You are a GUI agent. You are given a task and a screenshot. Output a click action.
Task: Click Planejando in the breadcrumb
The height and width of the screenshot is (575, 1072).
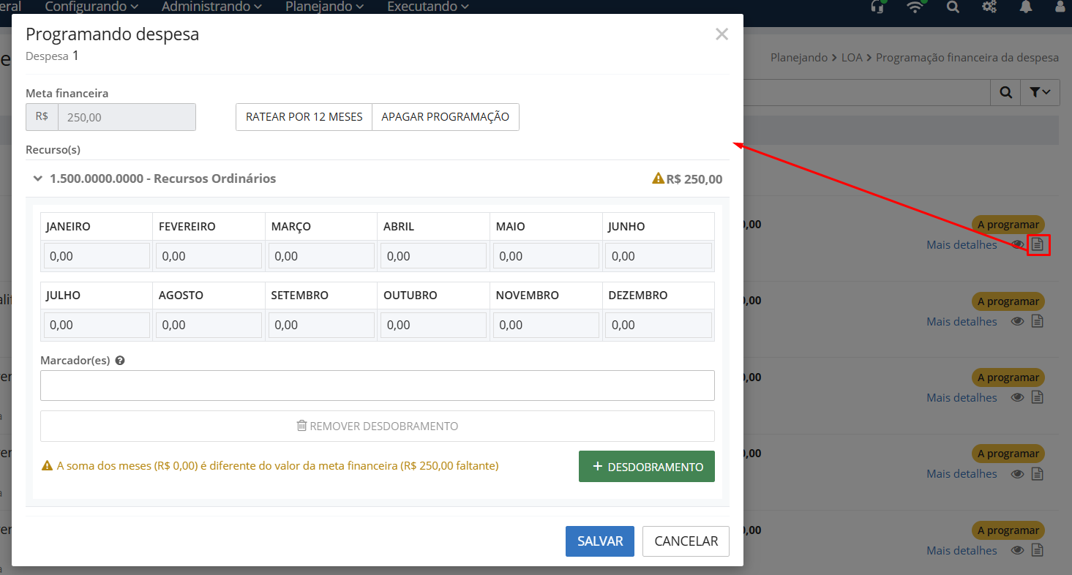point(799,57)
